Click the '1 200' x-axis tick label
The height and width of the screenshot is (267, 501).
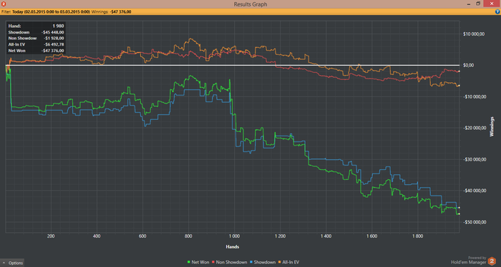pyautogui.click(x=280, y=236)
